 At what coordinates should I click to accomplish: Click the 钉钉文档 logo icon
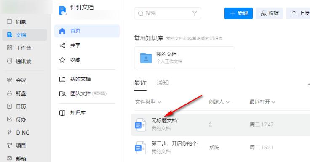pos(62,11)
